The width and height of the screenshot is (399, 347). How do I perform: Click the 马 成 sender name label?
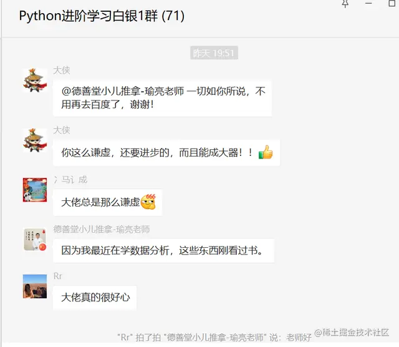70,180
